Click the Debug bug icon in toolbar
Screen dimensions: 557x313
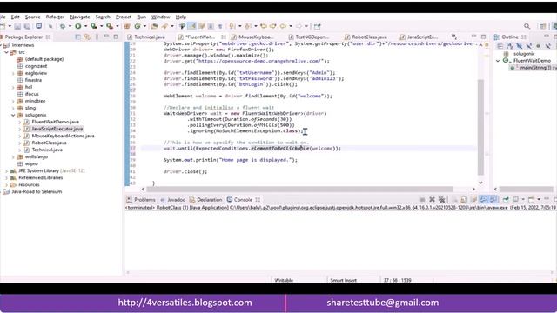[x=63, y=26]
